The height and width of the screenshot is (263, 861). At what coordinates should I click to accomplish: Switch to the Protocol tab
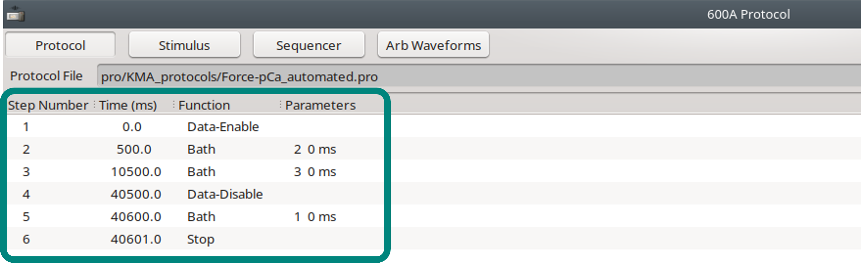[61, 45]
